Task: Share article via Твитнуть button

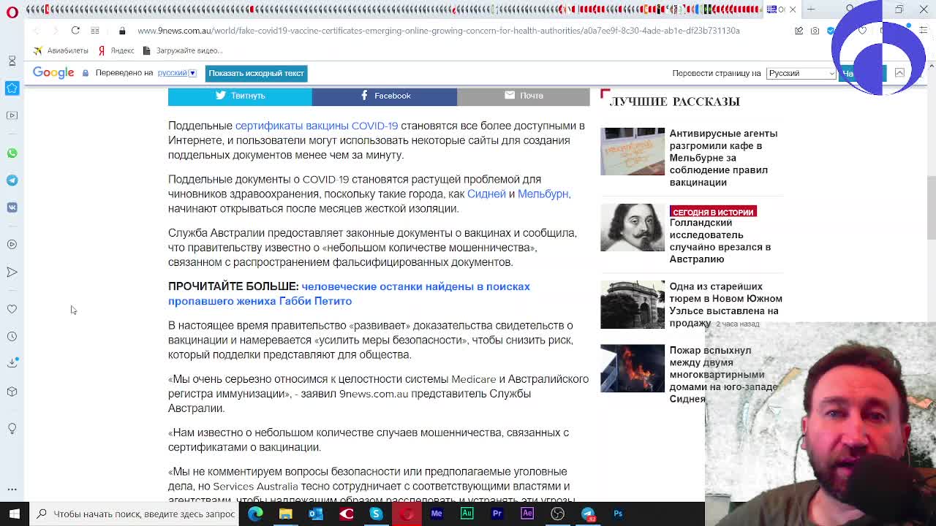Action: tap(240, 96)
